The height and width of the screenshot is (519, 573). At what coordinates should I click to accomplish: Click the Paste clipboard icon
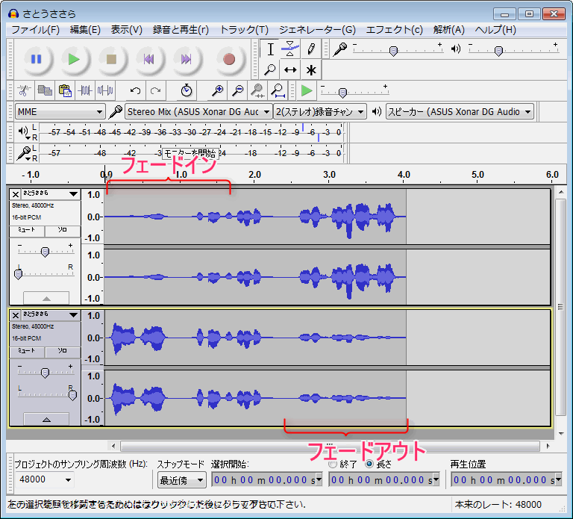tap(65, 90)
